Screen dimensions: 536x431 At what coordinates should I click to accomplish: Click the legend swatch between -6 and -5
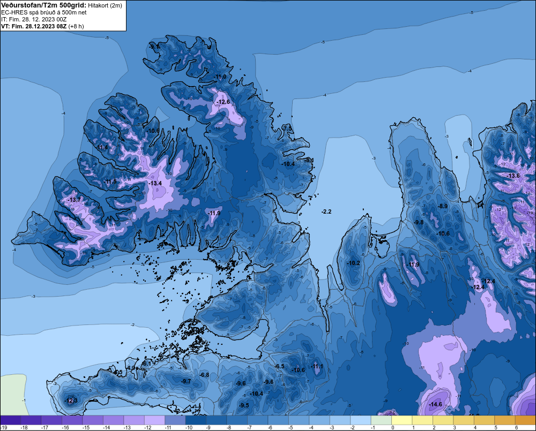click(x=278, y=420)
